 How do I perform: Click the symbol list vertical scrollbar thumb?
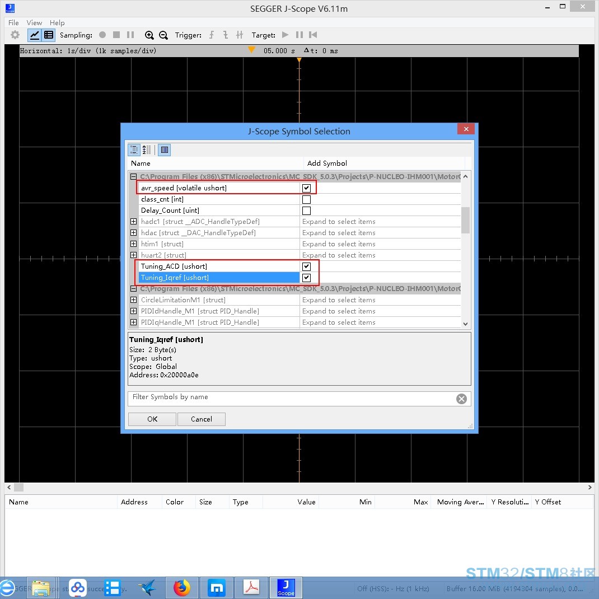click(465, 220)
